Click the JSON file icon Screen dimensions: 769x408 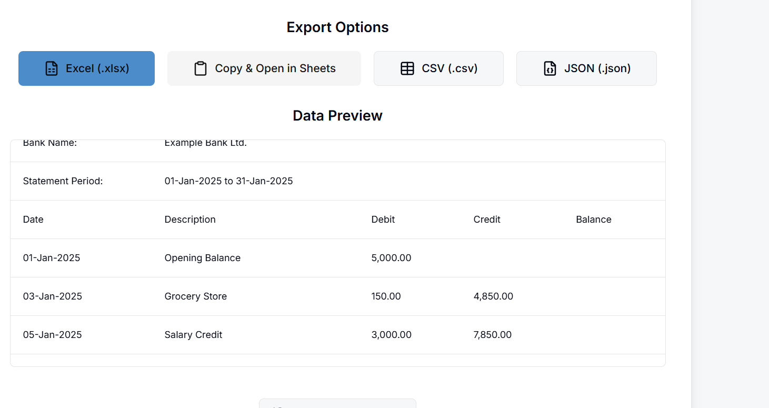[x=550, y=68]
